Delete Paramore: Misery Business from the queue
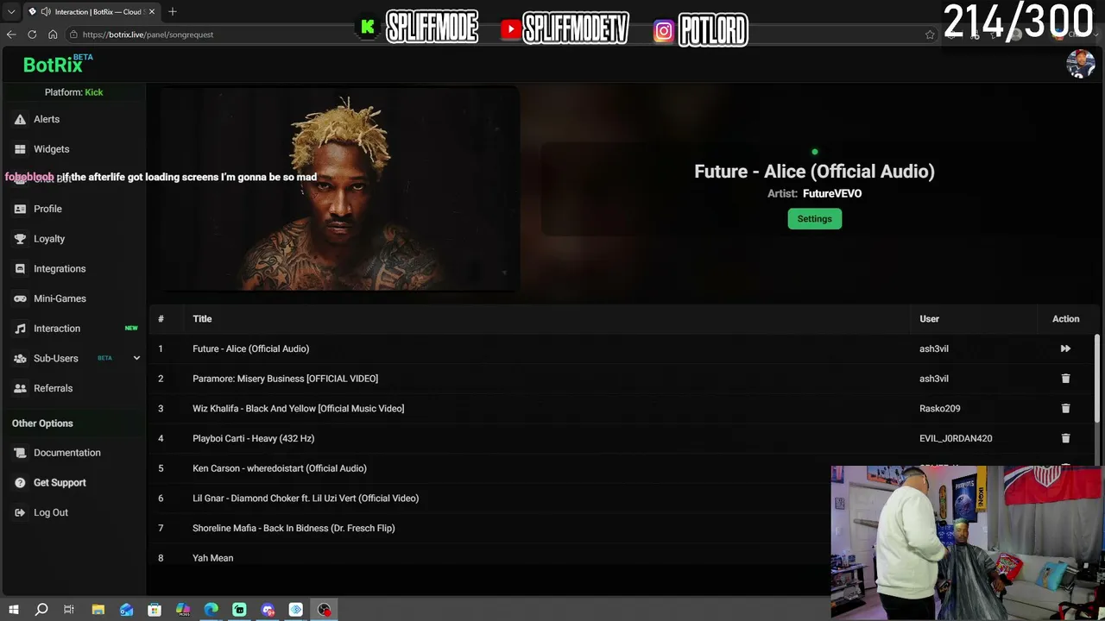 click(1065, 379)
